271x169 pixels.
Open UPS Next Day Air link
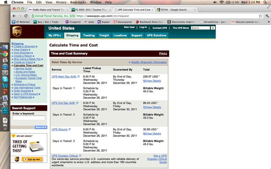click(x=64, y=77)
